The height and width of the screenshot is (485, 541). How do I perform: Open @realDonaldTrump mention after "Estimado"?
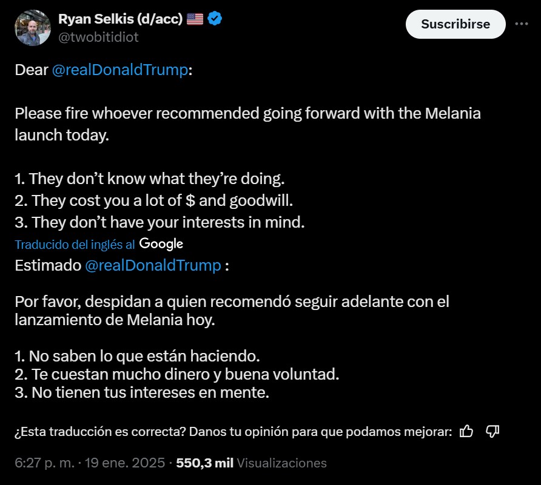pos(153,265)
